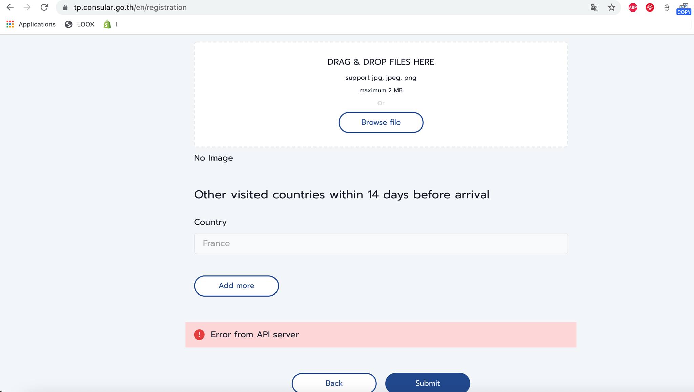This screenshot has height=392, width=694.
Task: Click the browser back navigation arrow
Action: coord(10,8)
